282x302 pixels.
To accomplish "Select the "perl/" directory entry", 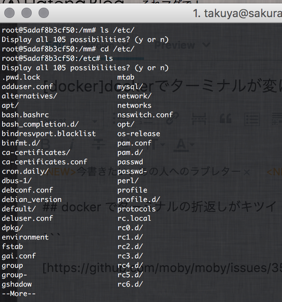I will coord(128,181).
